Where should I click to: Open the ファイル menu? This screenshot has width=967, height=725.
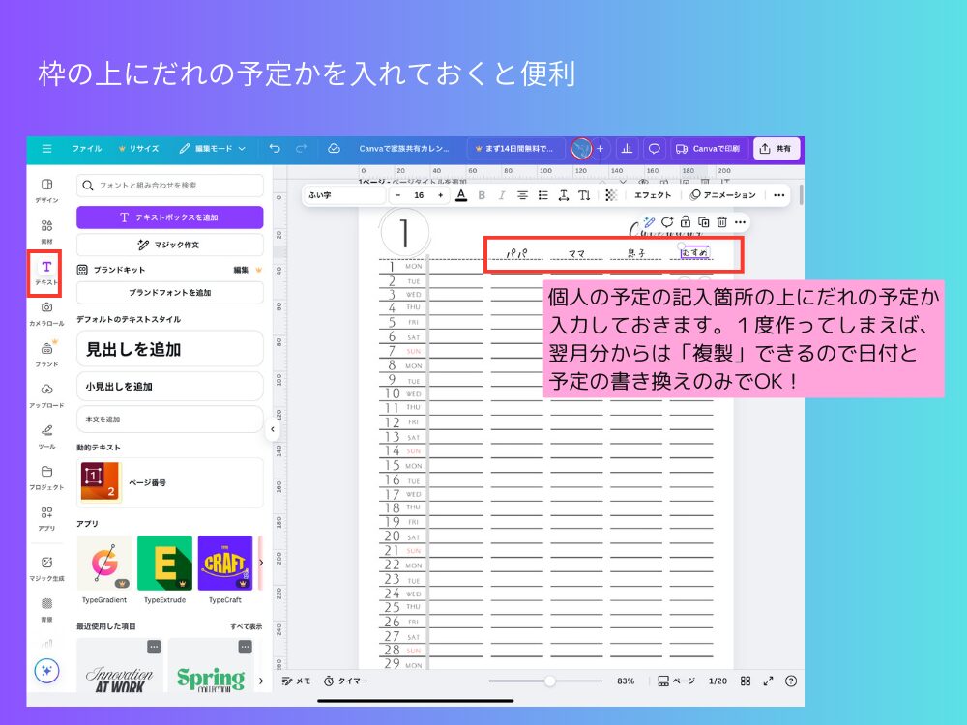point(88,149)
